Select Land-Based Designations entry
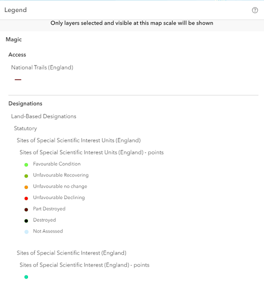The image size is (264, 288). (x=43, y=116)
